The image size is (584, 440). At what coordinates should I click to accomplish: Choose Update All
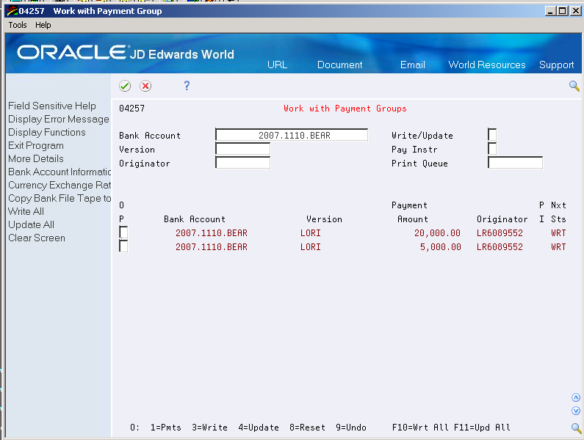[32, 224]
